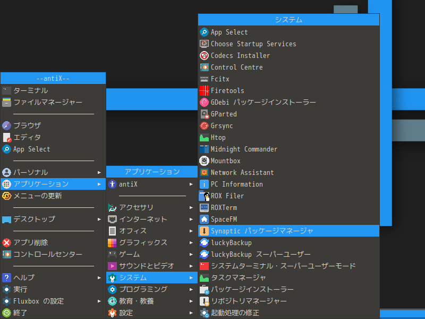Open the サウンドとビデオ category
Image resolution: width=425 pixels, height=319 pixels.
pyautogui.click(x=152, y=266)
